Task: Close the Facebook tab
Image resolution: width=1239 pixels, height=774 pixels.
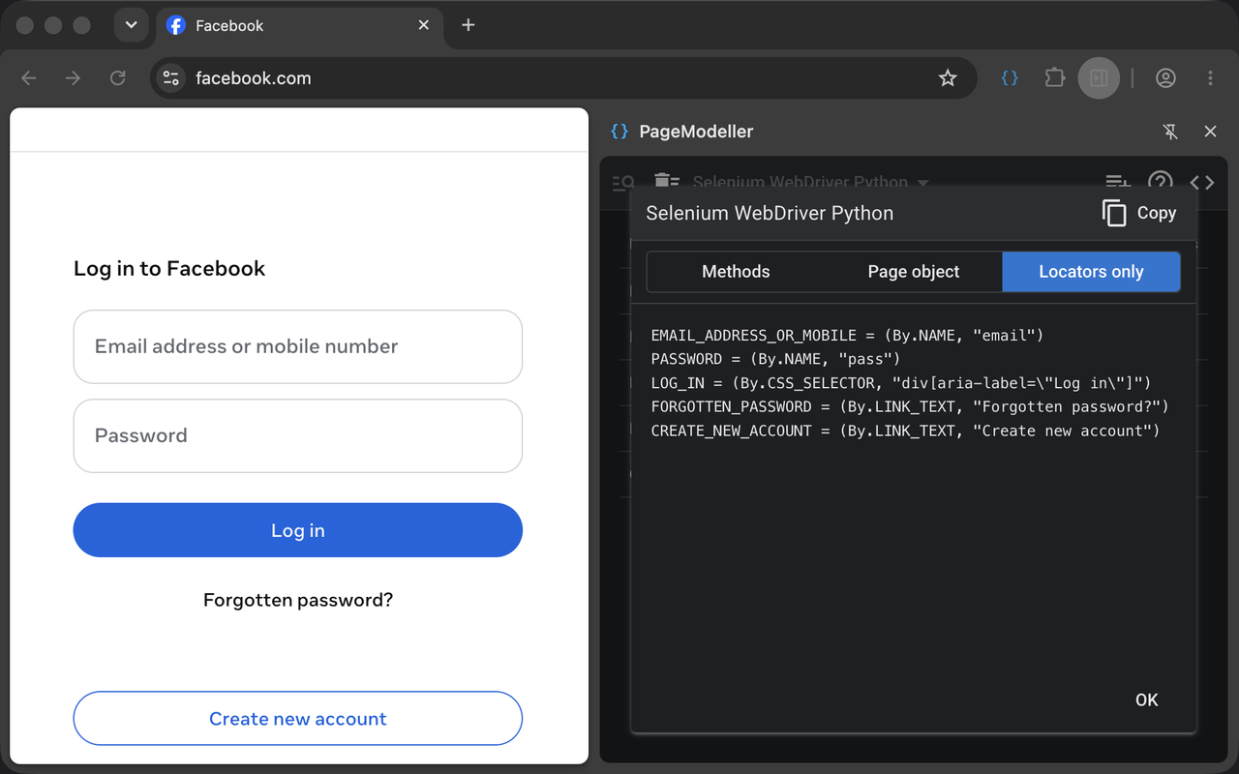Action: 424,25
